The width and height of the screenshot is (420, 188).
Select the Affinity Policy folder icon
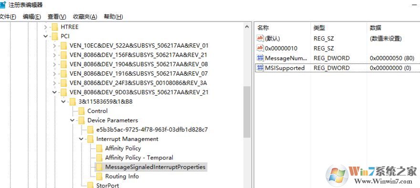pyautogui.click(x=99, y=148)
